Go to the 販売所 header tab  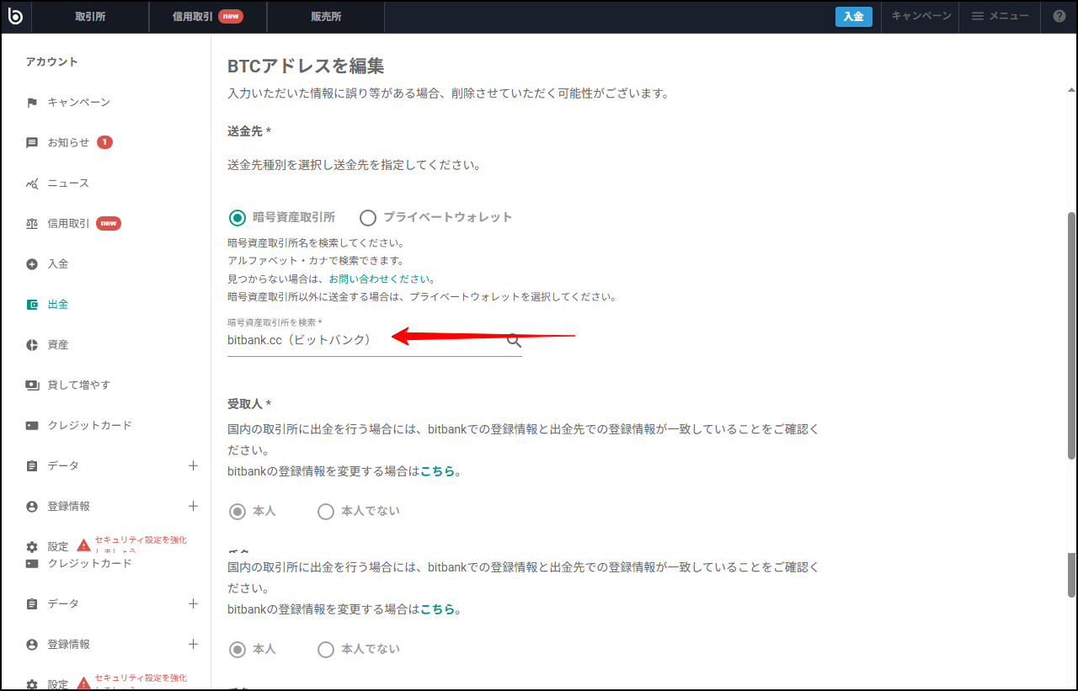point(326,17)
